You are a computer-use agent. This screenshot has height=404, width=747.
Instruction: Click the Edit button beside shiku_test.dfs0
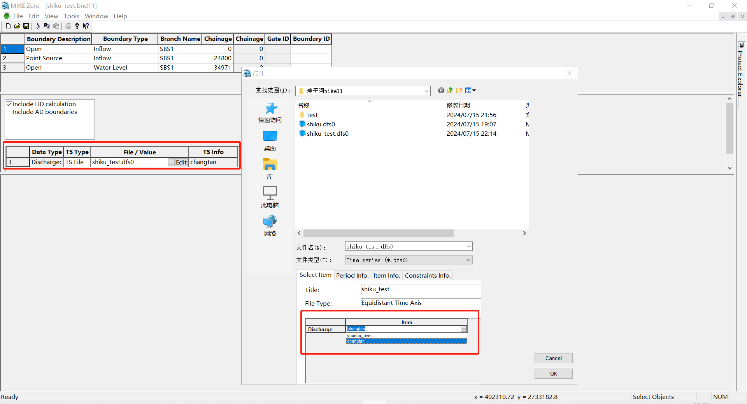pyautogui.click(x=181, y=162)
